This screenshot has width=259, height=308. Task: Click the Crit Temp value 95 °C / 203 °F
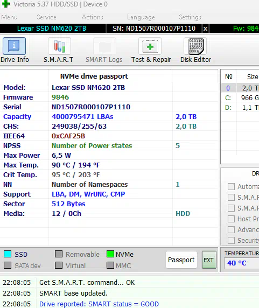coord(76,174)
